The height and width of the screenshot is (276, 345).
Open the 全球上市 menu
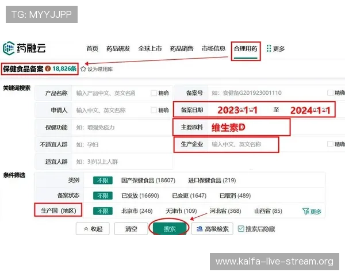point(150,49)
